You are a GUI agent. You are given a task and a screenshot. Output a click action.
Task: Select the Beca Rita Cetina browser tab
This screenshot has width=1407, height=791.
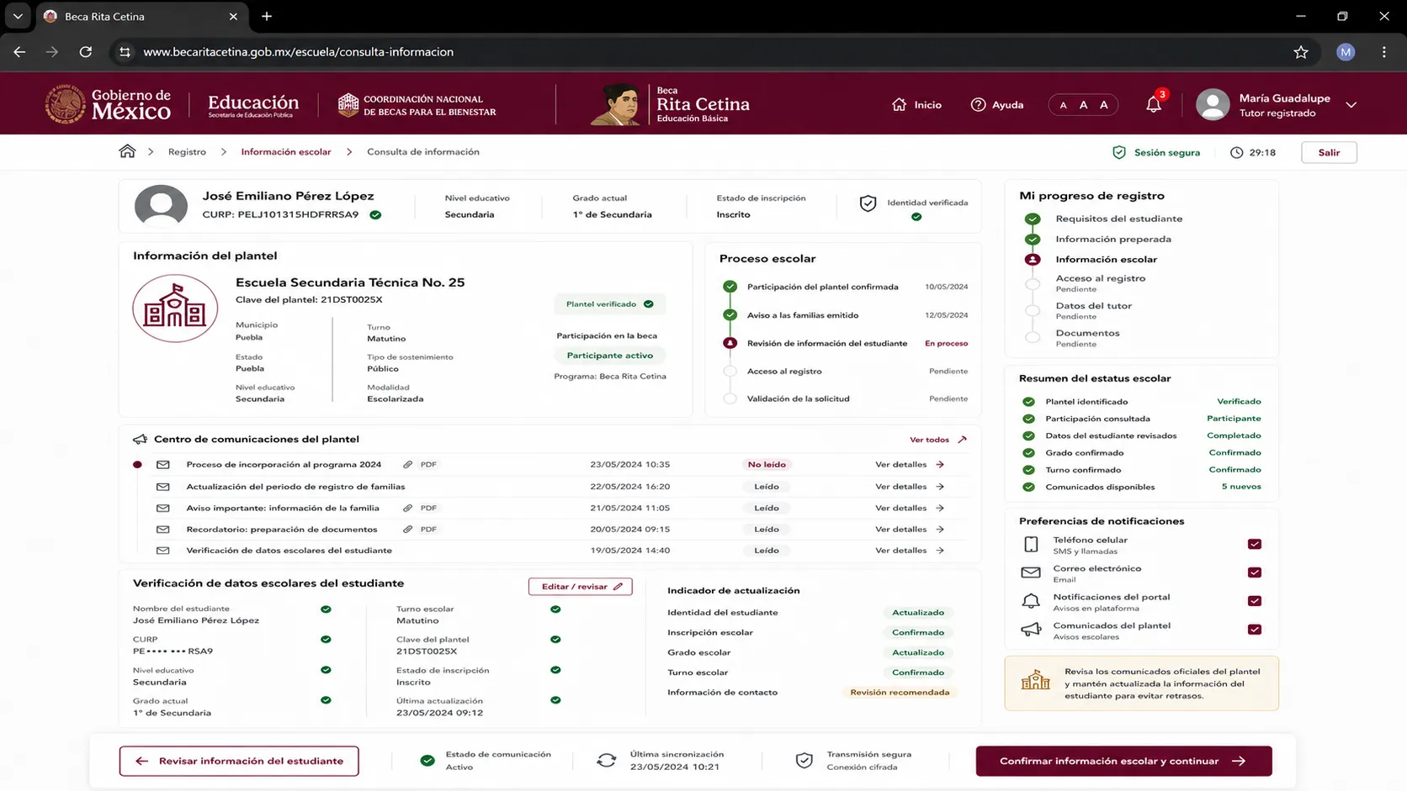click(x=141, y=16)
